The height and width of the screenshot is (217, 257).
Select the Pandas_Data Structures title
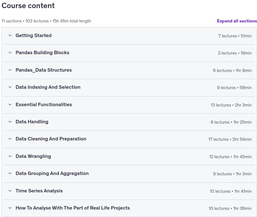(44, 70)
